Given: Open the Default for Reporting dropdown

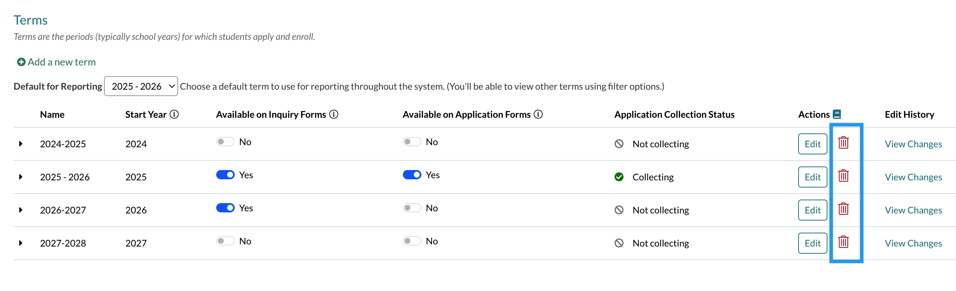Looking at the screenshot, I should pyautogui.click(x=141, y=86).
